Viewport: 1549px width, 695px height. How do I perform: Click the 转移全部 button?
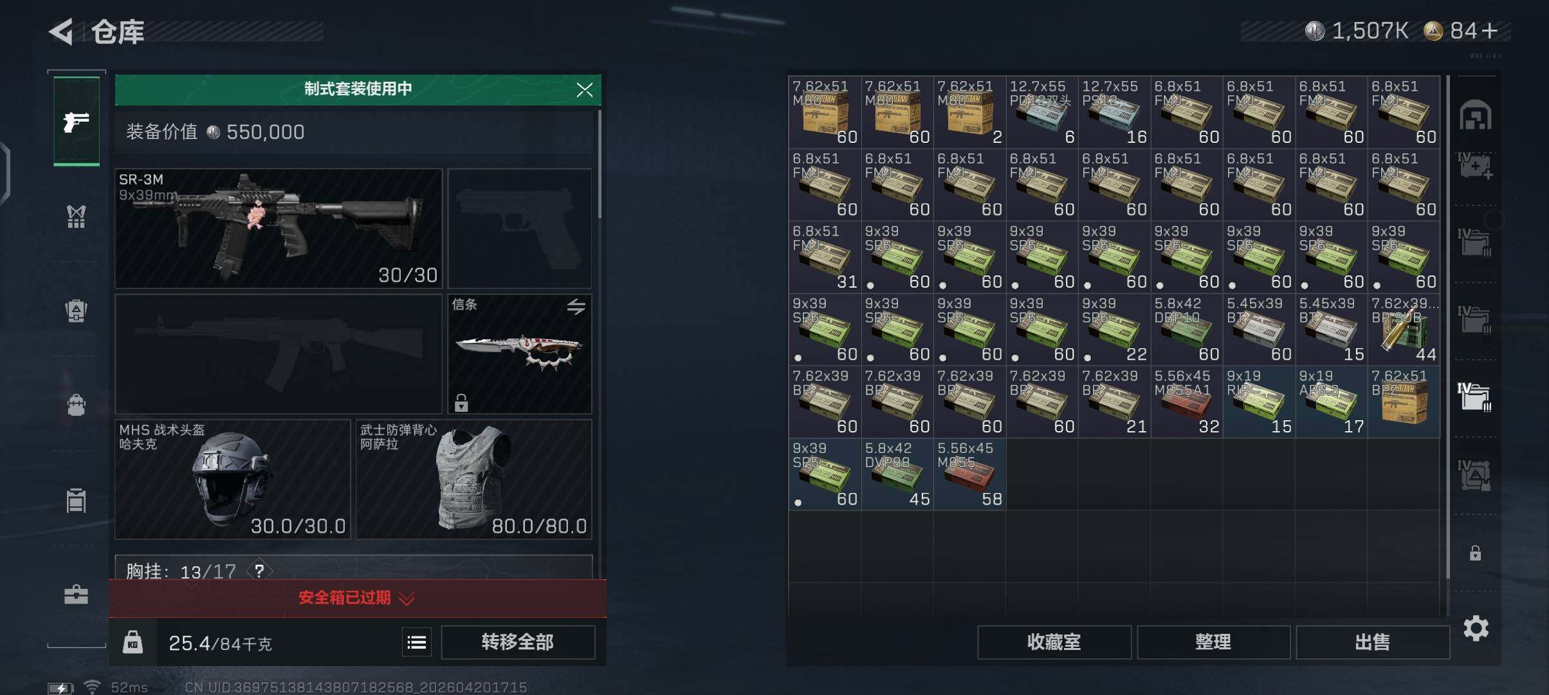(x=518, y=642)
